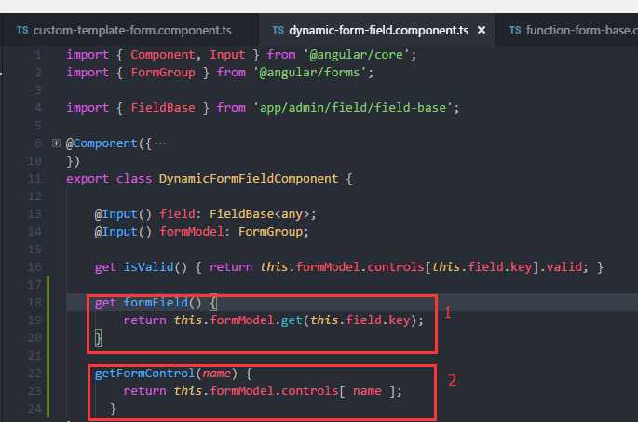
Task: Click controls property on line 23
Action: pyautogui.click(x=309, y=391)
